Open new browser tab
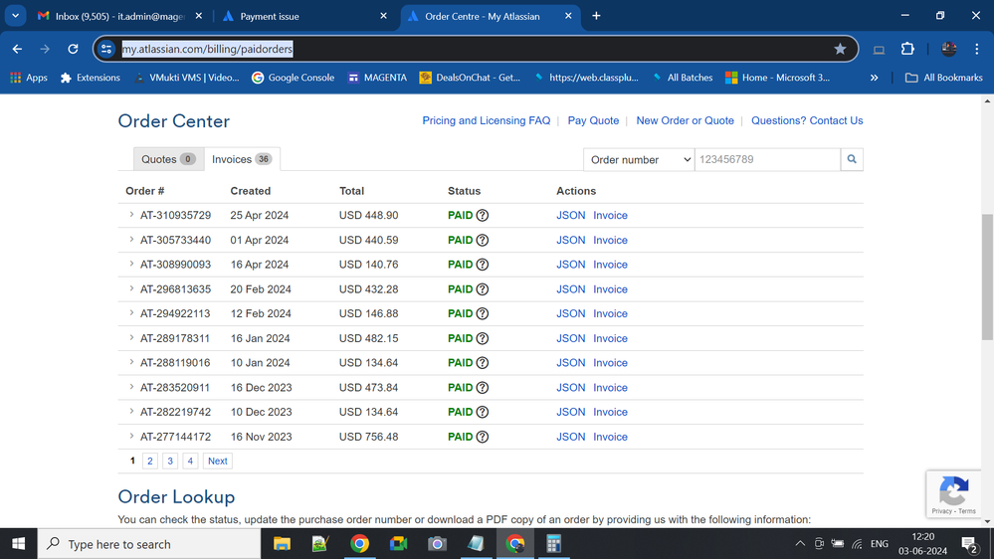The width and height of the screenshot is (994, 559). 596,16
